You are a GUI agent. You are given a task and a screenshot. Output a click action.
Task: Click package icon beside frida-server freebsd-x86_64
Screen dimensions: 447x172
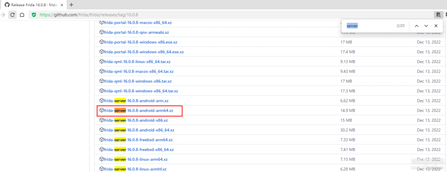pos(101,150)
